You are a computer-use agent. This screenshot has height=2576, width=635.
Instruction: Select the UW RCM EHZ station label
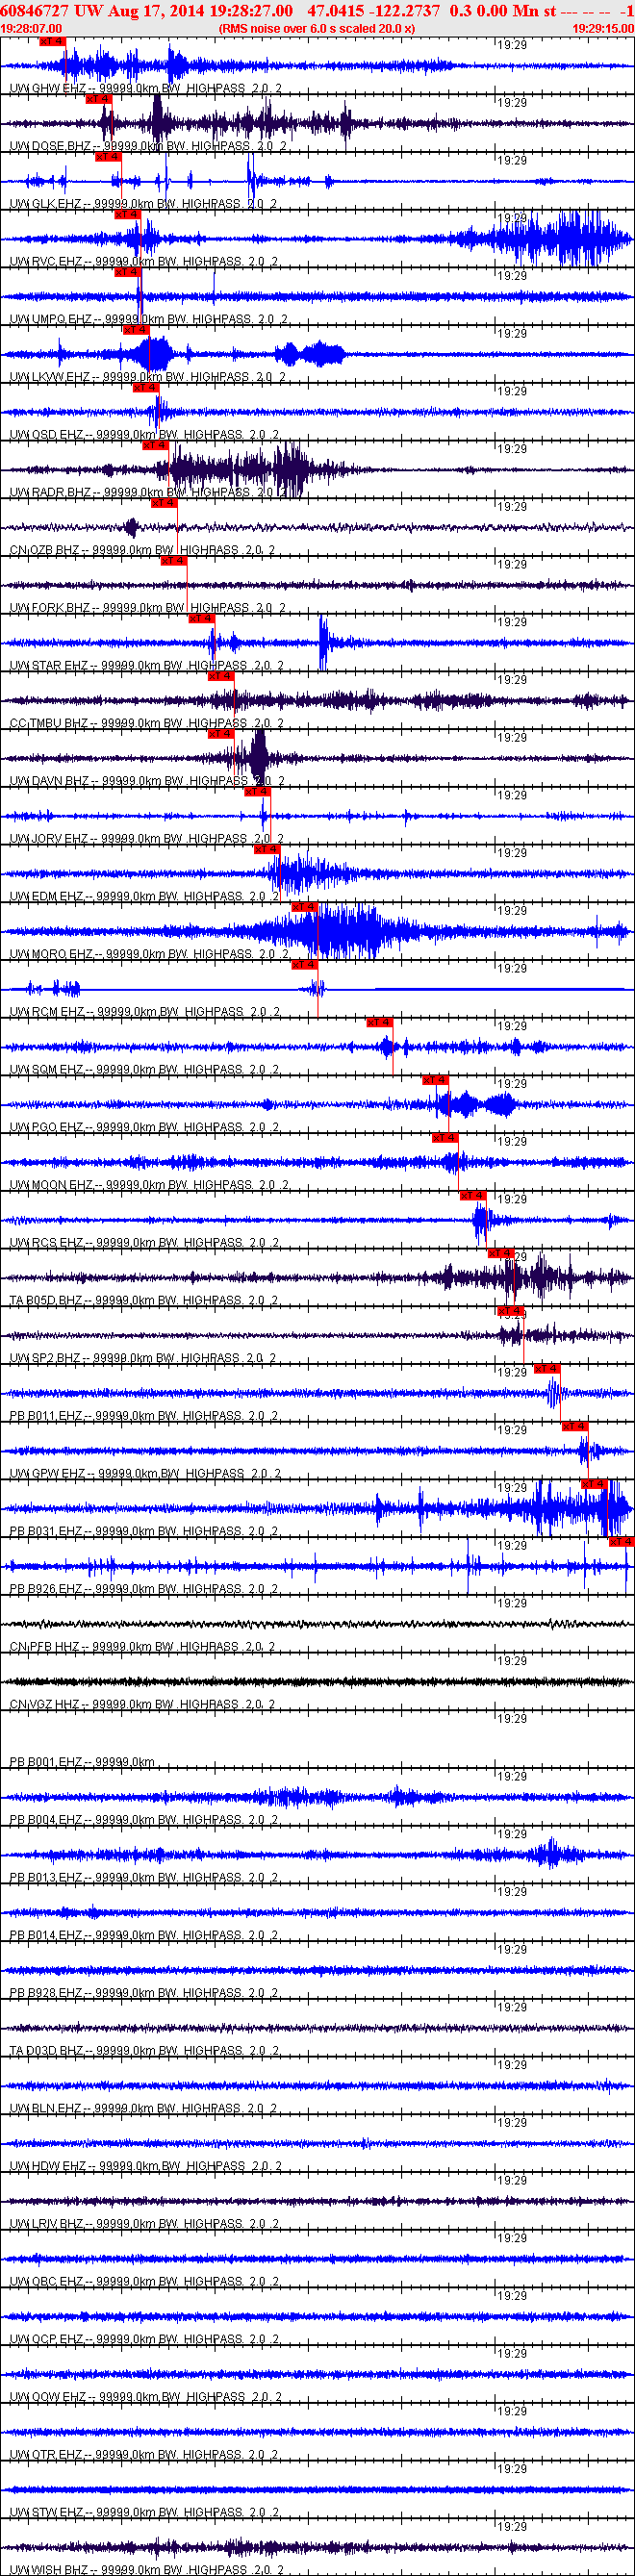click(x=144, y=1012)
